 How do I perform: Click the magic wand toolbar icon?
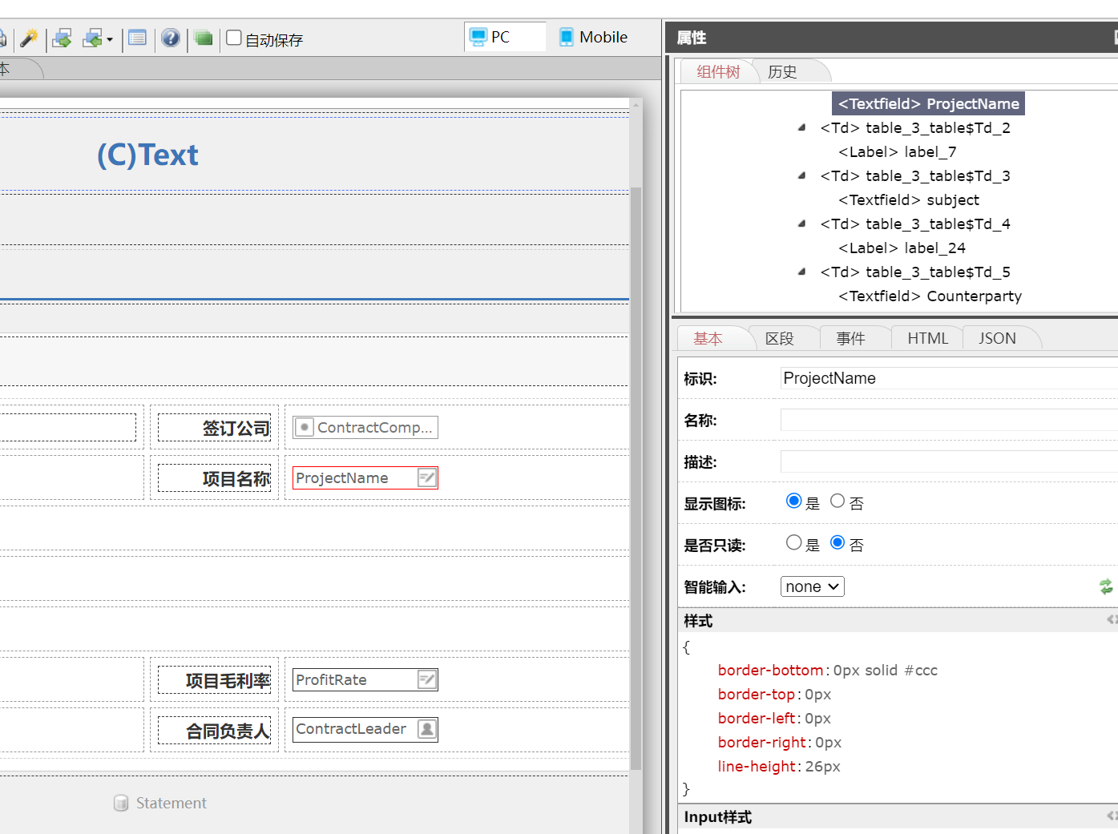pyautogui.click(x=29, y=38)
